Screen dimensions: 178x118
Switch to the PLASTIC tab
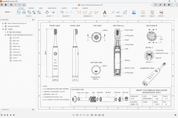(x=64, y=8)
